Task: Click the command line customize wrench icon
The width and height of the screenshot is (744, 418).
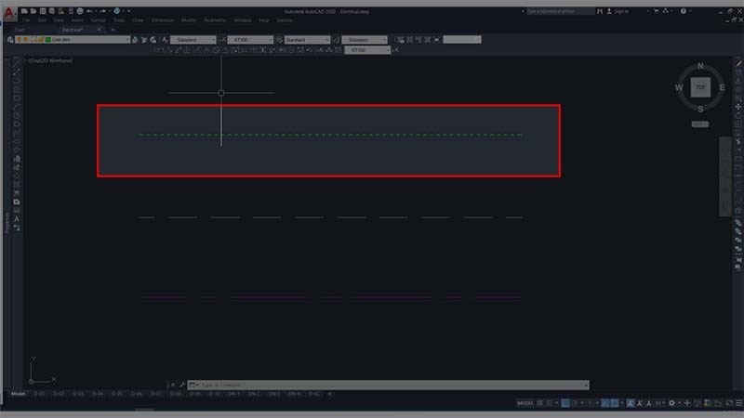Action: 181,385
